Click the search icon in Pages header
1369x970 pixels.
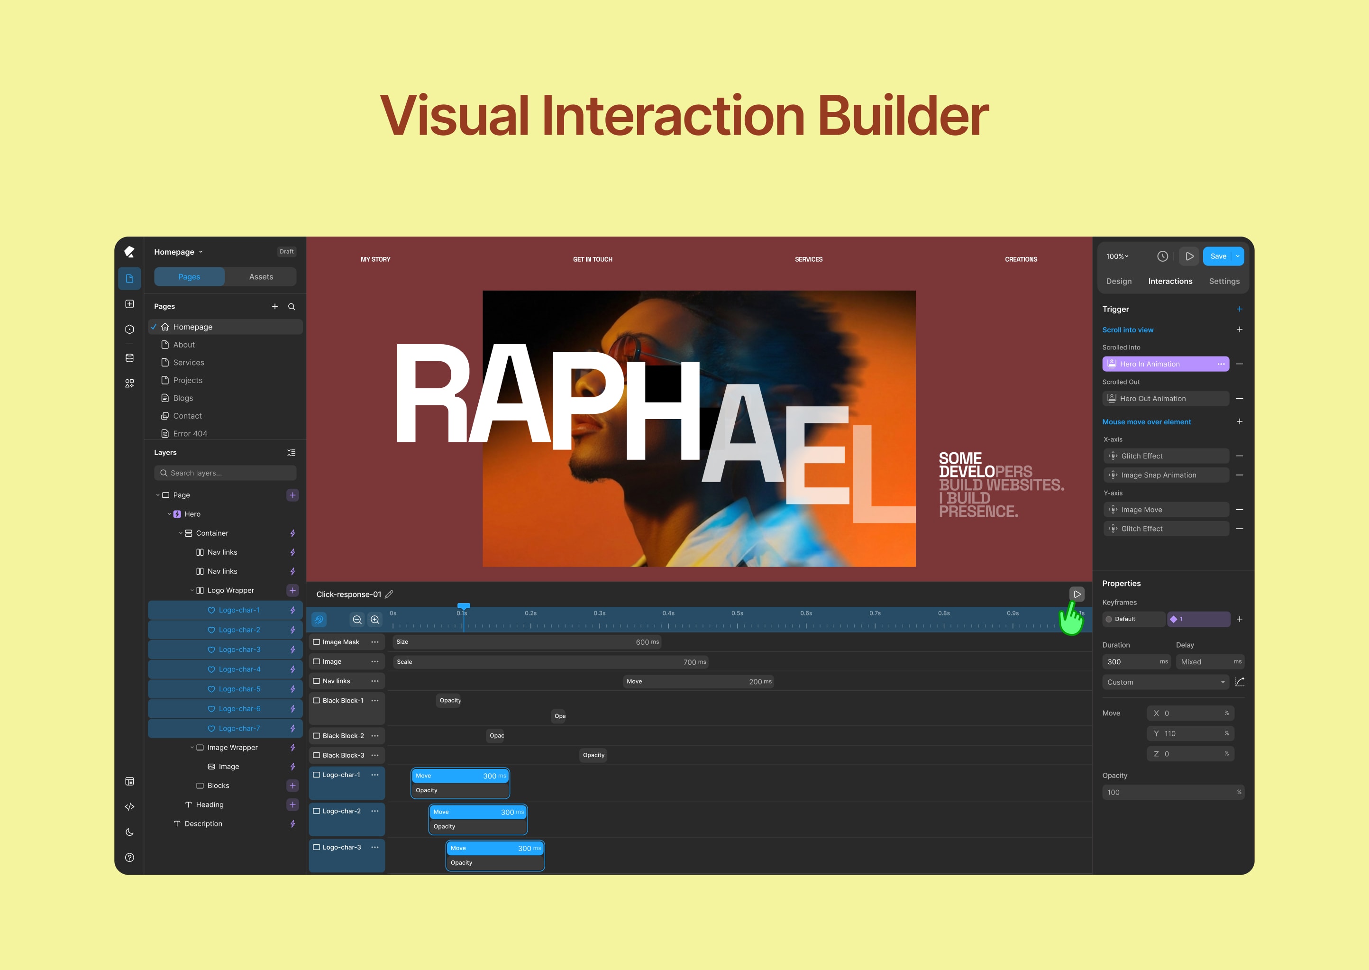[x=292, y=306]
